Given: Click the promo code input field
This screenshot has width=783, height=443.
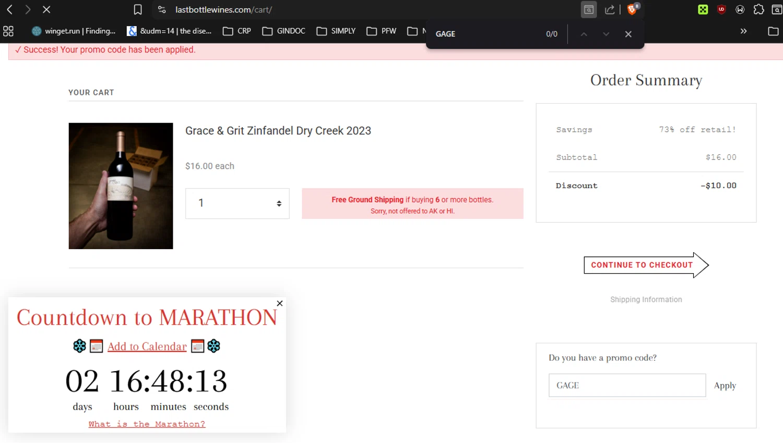Looking at the screenshot, I should click(627, 385).
